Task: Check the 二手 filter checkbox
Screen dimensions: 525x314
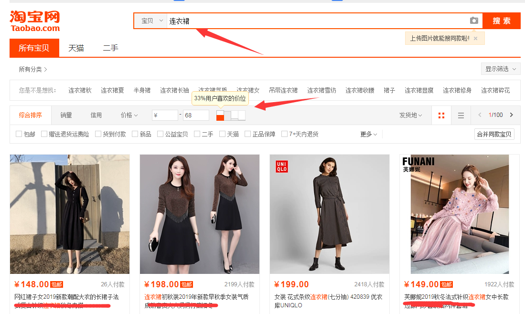Action: click(x=197, y=134)
